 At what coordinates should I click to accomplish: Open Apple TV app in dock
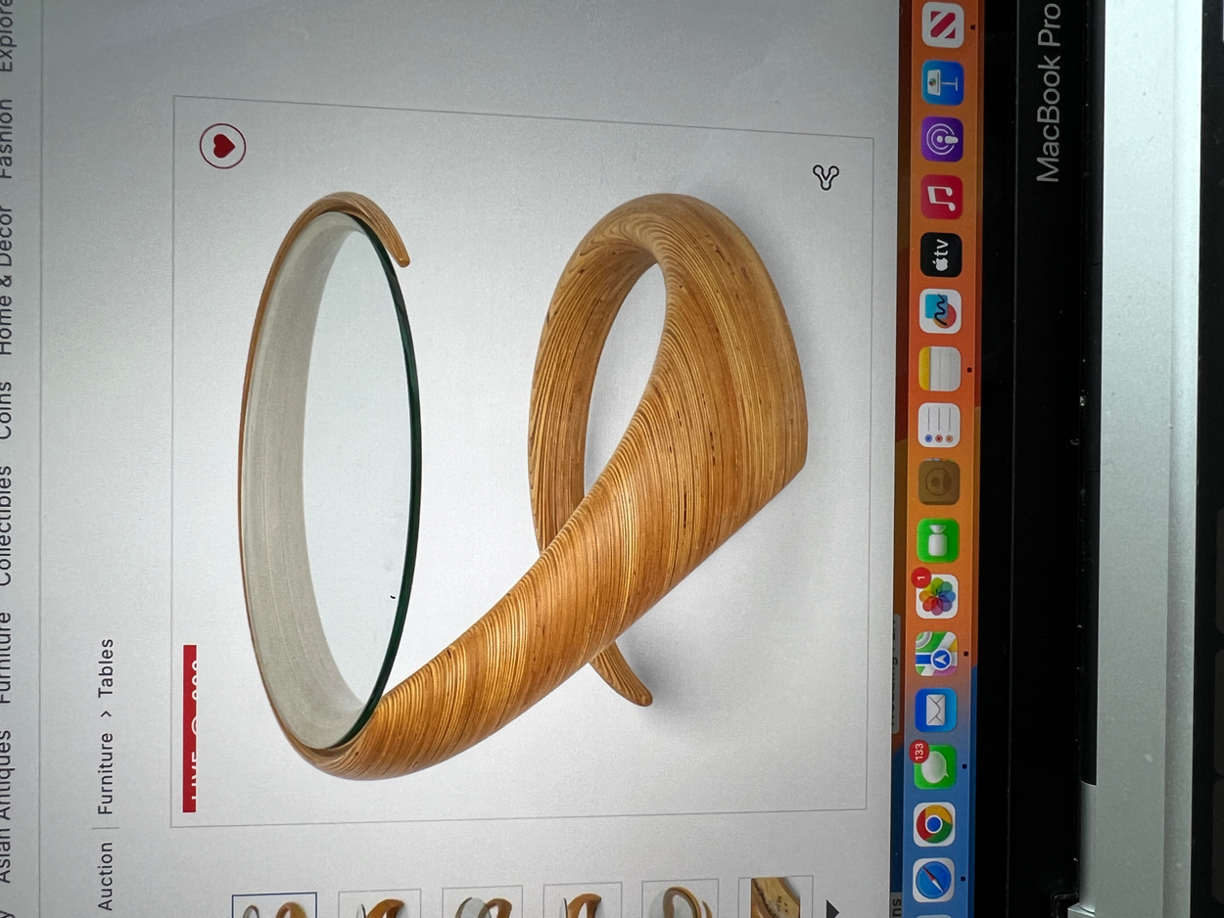(x=941, y=255)
